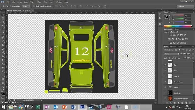Create a new group folder
The height and width of the screenshot is (110, 195).
(182, 103)
